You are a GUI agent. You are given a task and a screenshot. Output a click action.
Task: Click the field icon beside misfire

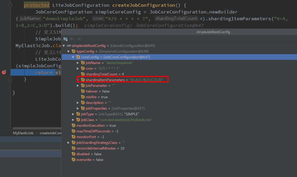coord(83,97)
